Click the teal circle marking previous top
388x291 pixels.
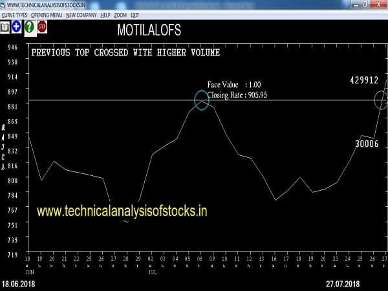click(x=202, y=100)
